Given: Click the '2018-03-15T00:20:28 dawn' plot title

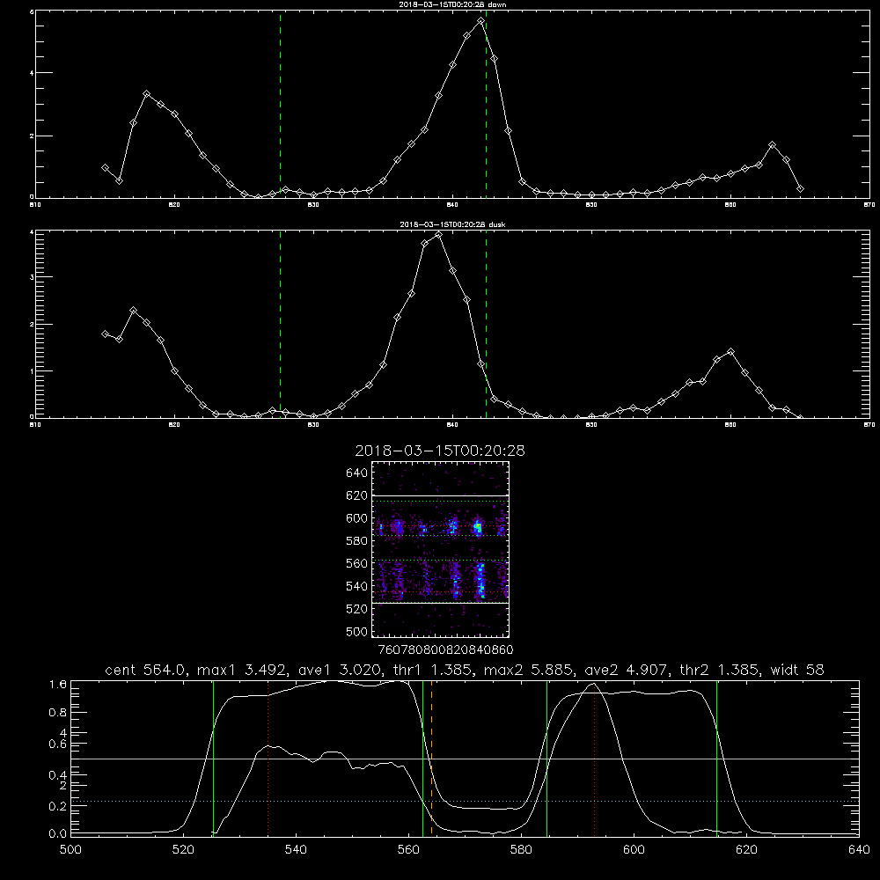Looking at the screenshot, I should click(x=452, y=4).
